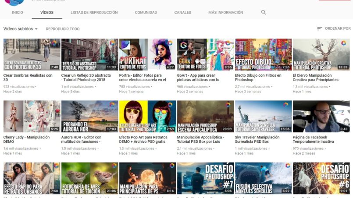Open the Desafío Photoshop #6 thumbnail
This screenshot has height=198, width=353.
321,178
